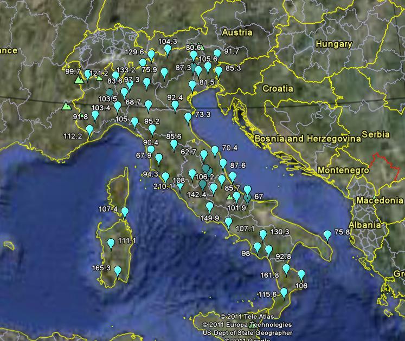405x341 pixels.
Task: Select the Serbia country label
Action: 376,134
